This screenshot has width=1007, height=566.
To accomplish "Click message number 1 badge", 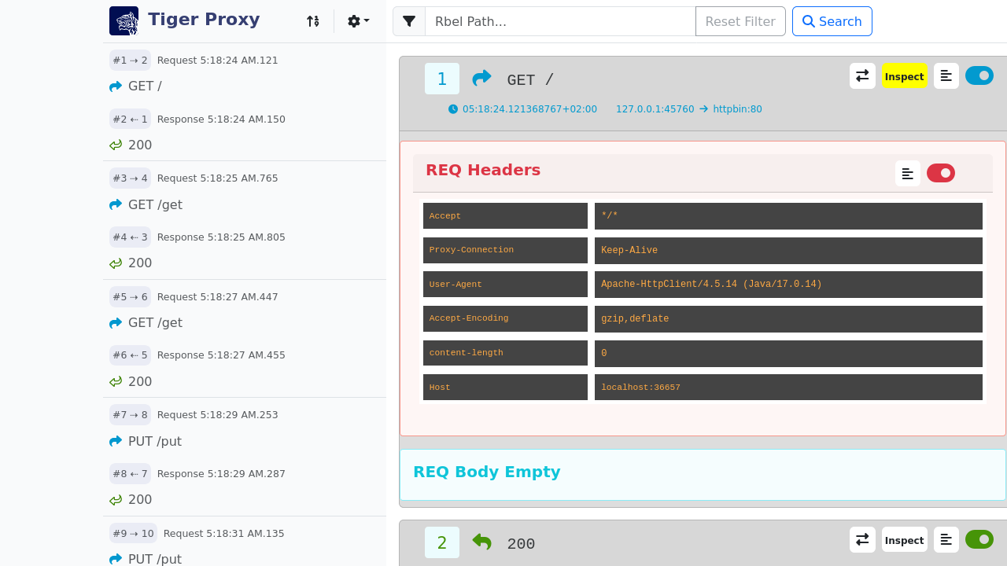I will click(442, 79).
